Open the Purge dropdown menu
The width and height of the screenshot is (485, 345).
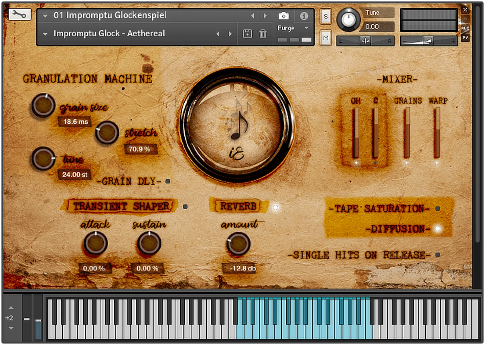coord(306,28)
